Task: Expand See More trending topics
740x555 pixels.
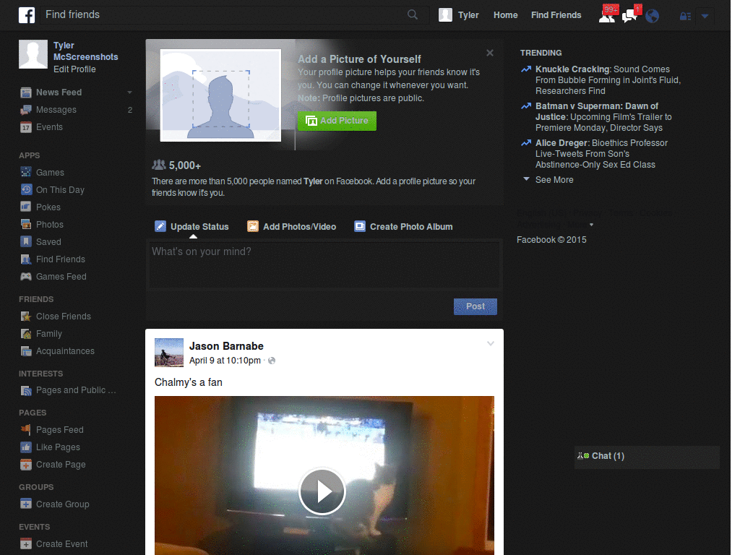Action: (x=554, y=180)
